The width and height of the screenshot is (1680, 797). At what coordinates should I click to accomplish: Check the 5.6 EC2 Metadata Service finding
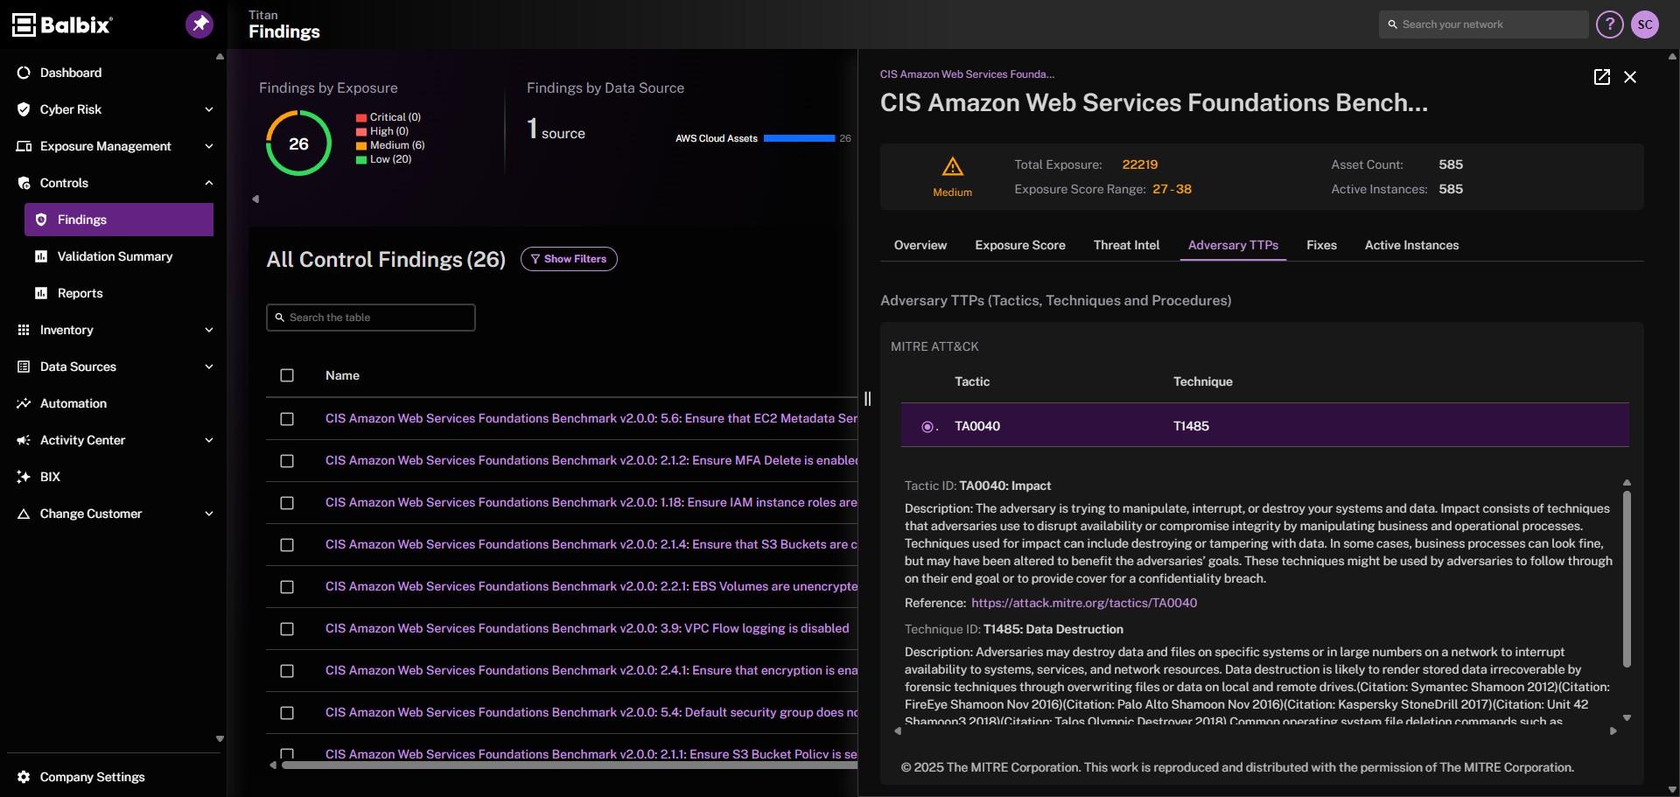click(287, 419)
